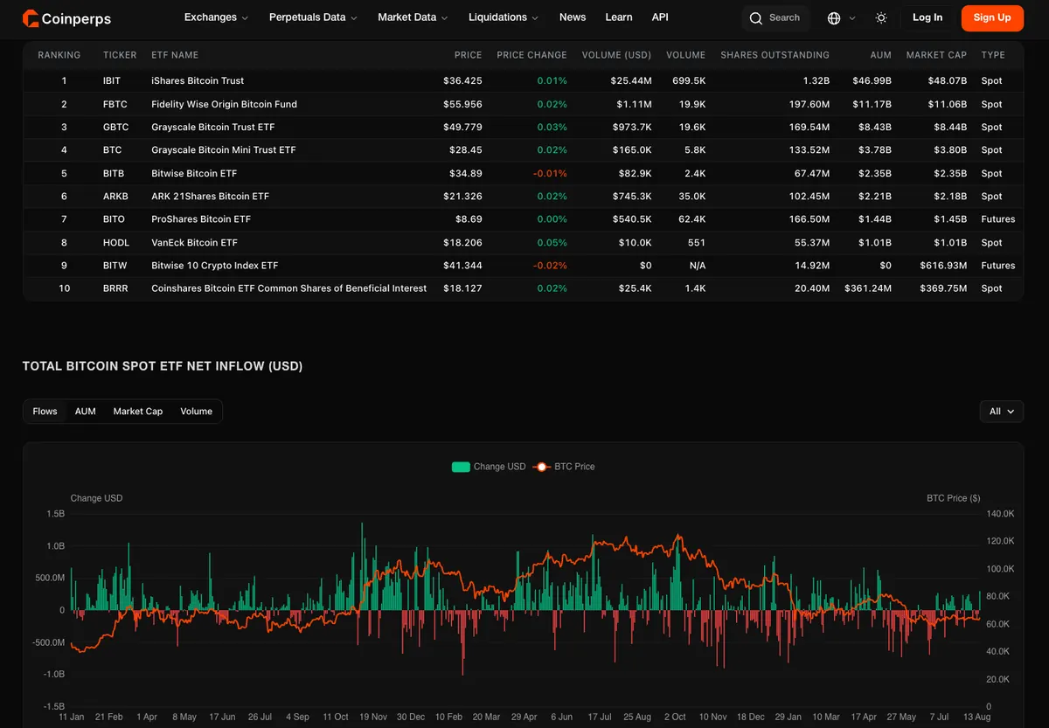The image size is (1049, 728).
Task: Click the $25.44M volume value
Action: [x=631, y=80]
